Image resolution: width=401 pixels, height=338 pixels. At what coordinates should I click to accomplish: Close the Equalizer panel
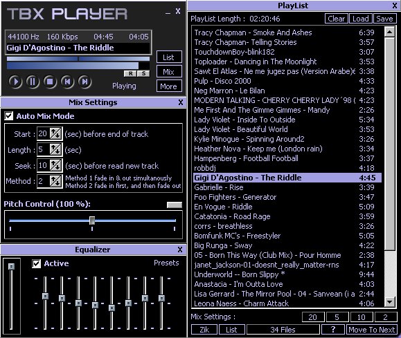[x=180, y=250]
